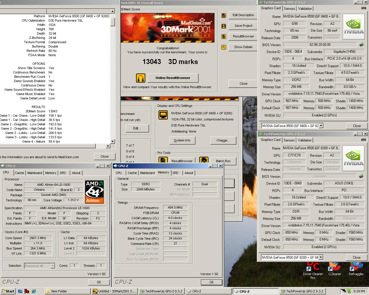The height and width of the screenshot is (295, 369).
Task: Click the Show Details magnifier icon
Action: click(x=224, y=47)
